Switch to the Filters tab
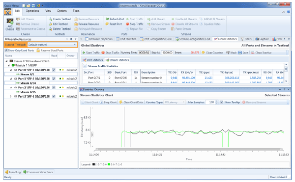295x182 pixels. (x=246, y=39)
